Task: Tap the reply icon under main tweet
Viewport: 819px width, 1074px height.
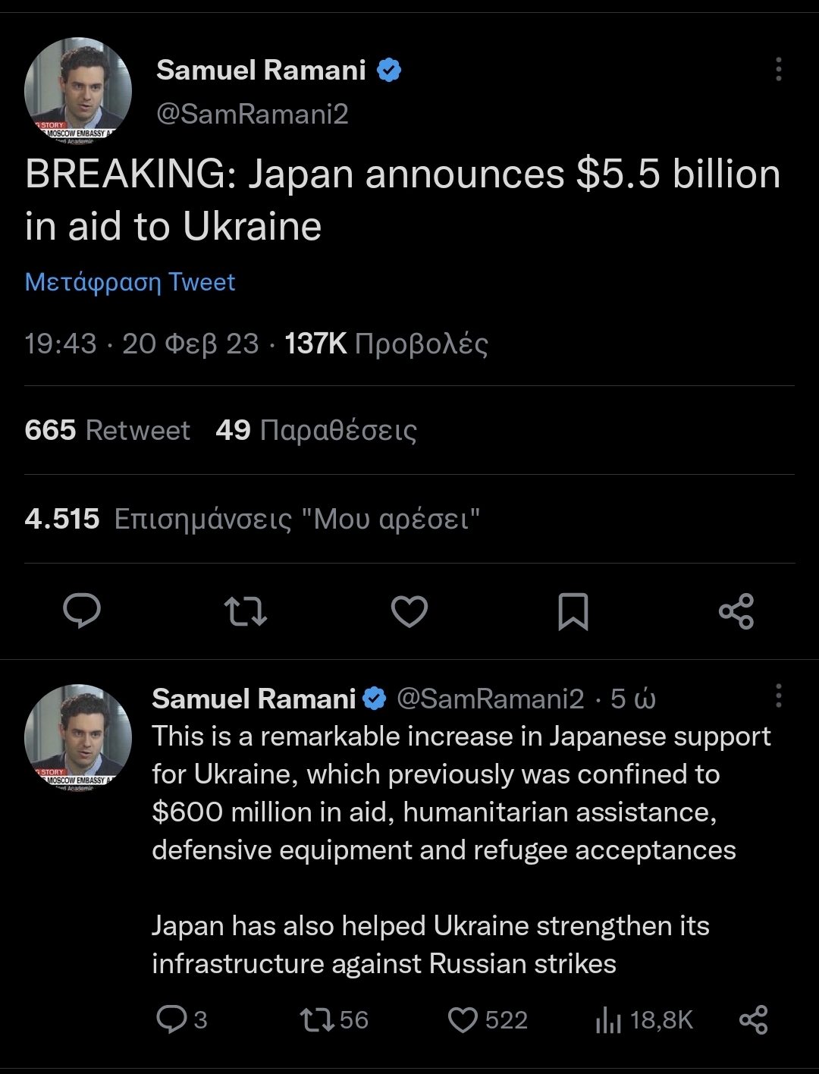Action: [x=82, y=611]
